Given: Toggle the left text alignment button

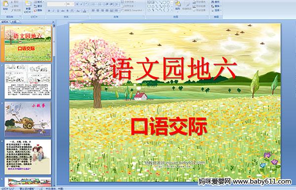Looking at the screenshot, I should coord(93,10).
